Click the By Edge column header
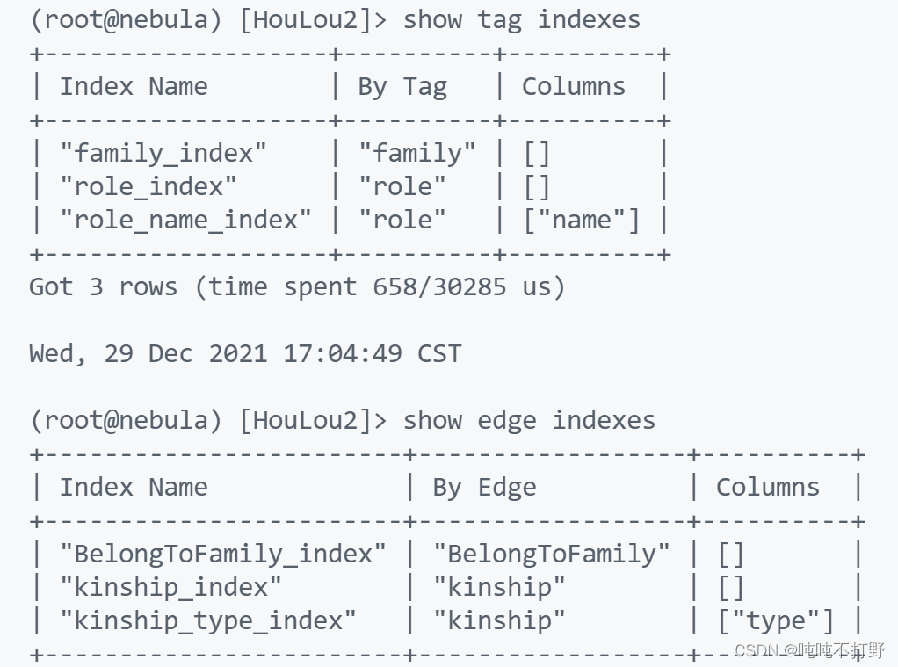The height and width of the screenshot is (667, 898). 484,488
